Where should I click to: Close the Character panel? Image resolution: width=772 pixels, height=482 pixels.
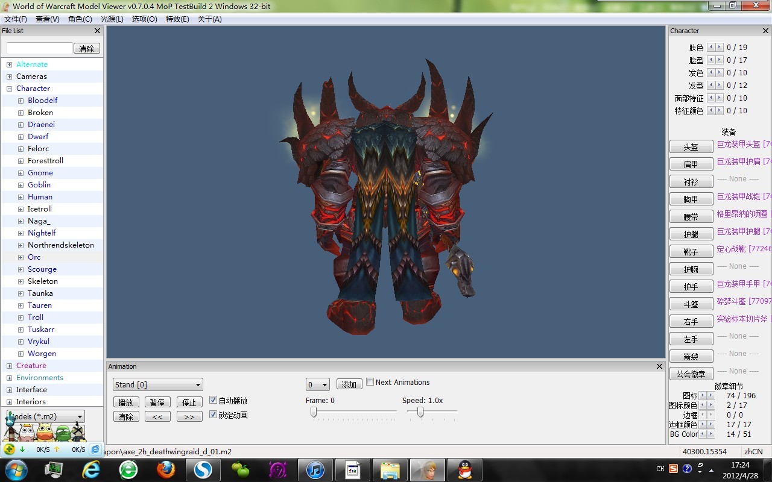767,31
